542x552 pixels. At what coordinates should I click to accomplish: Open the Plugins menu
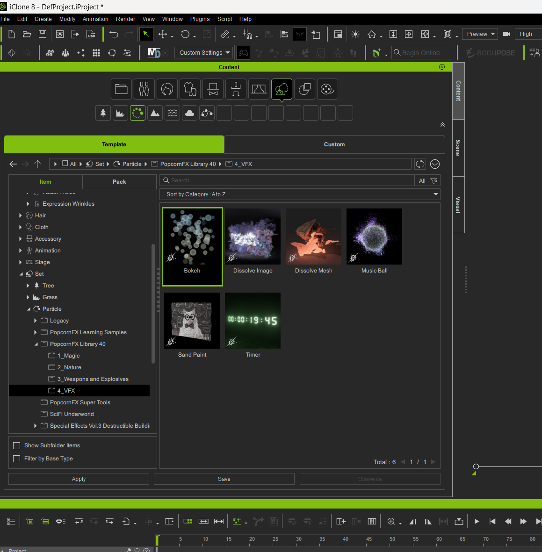pos(200,19)
